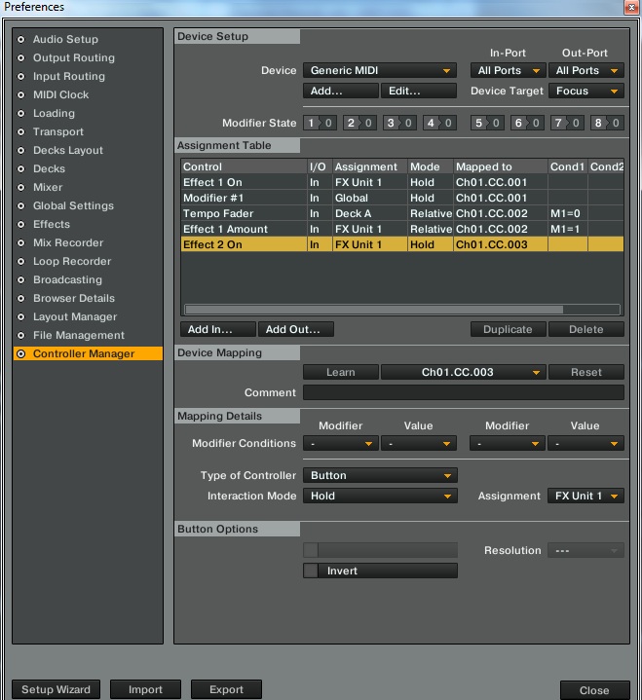This screenshot has width=642, height=700.
Task: Click in the Comment field
Action: click(x=464, y=393)
